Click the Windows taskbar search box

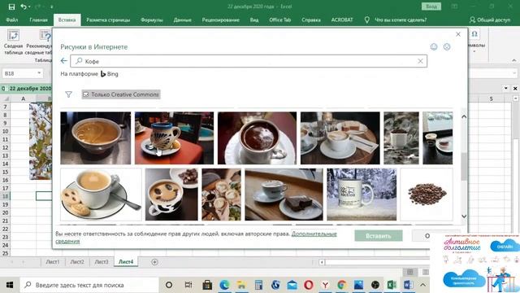[89, 285]
